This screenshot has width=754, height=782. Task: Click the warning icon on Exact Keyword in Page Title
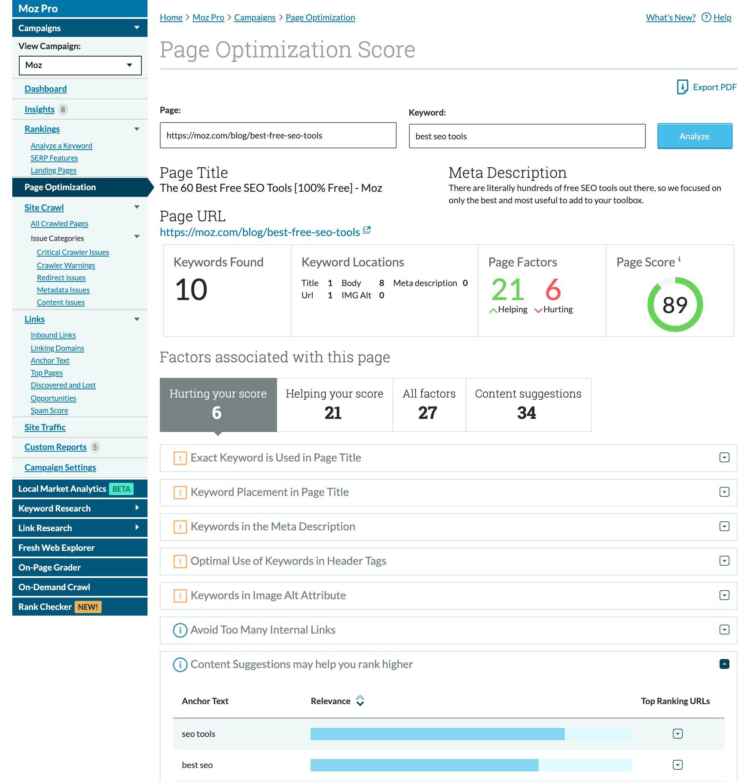[179, 458]
